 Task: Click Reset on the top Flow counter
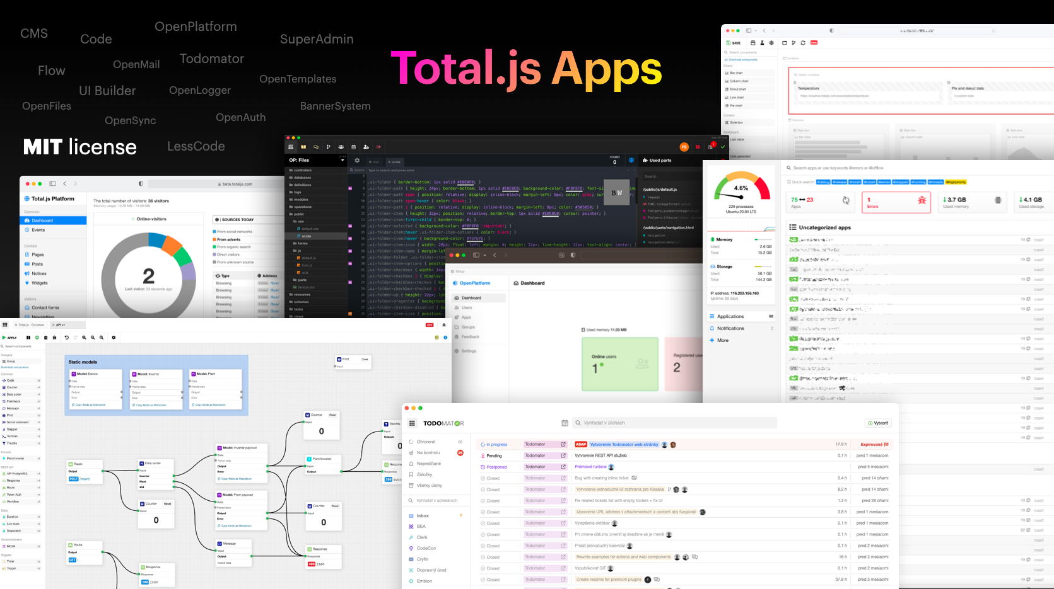(x=332, y=415)
